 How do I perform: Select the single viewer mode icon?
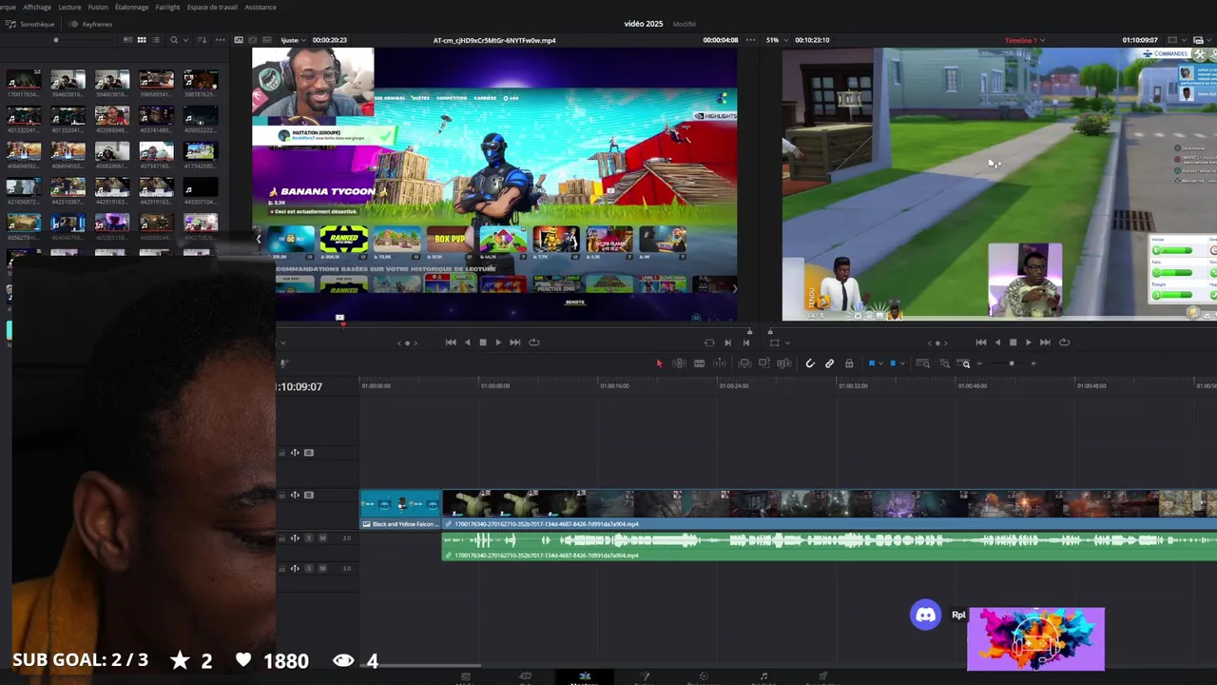point(239,40)
